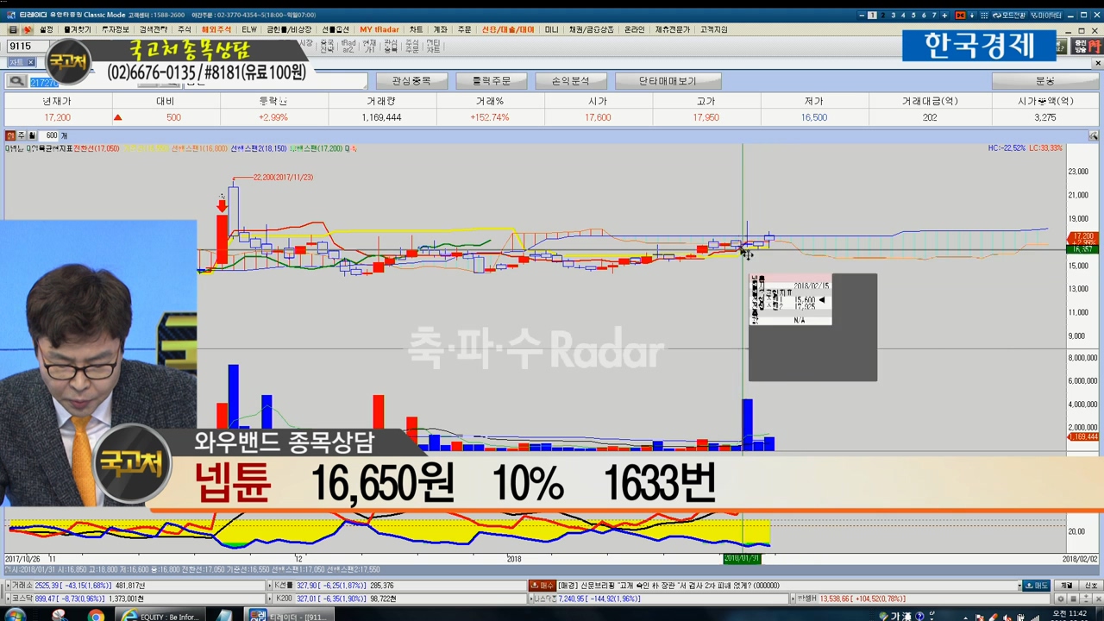Open the MY tRadar menu

pos(379,29)
